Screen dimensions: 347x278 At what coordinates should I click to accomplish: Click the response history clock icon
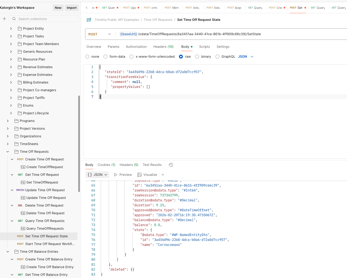(171, 165)
